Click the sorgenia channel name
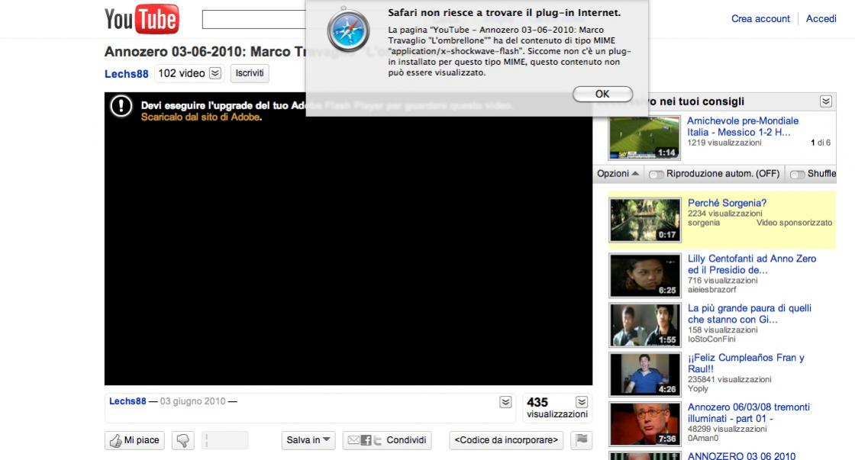This screenshot has width=855, height=460. tap(703, 223)
